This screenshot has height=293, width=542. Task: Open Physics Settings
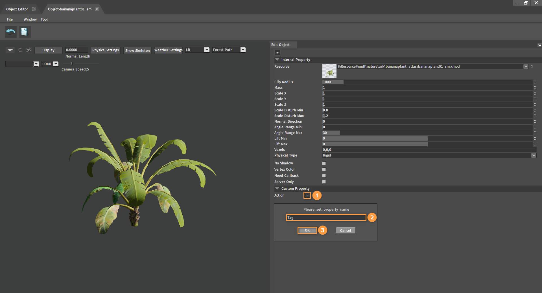(106, 50)
